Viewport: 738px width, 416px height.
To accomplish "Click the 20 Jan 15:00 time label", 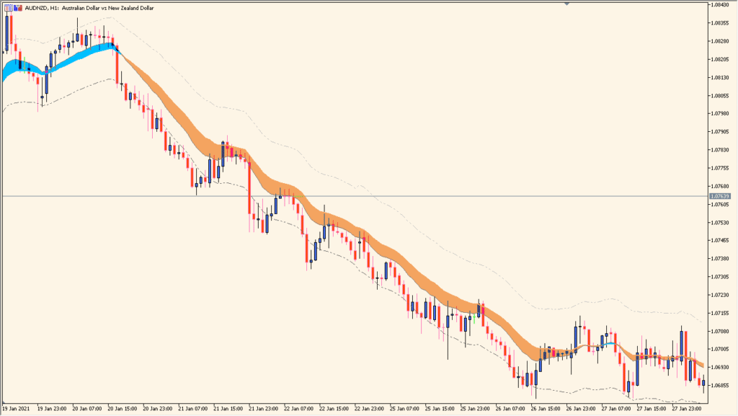I will click(x=123, y=409).
